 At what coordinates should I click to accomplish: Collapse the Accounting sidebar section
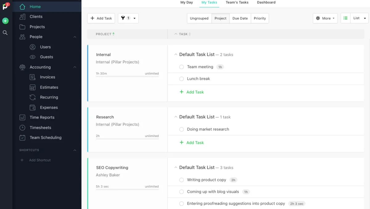(x=75, y=67)
